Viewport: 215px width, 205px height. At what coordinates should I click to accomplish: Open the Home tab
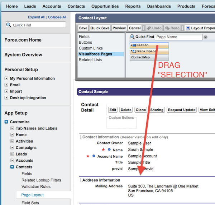12,6
